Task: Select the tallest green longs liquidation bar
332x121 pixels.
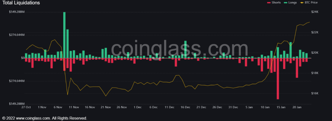Action: tap(65, 35)
